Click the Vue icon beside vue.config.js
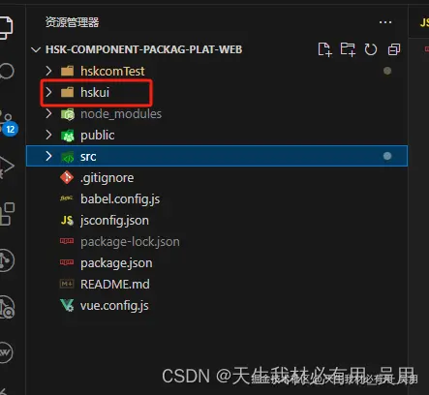This screenshot has width=429, height=395. pyautogui.click(x=67, y=305)
